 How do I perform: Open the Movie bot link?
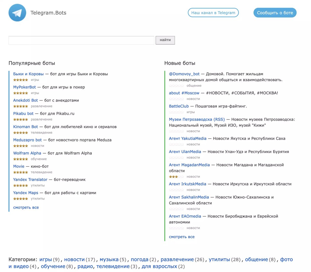coord(19,166)
